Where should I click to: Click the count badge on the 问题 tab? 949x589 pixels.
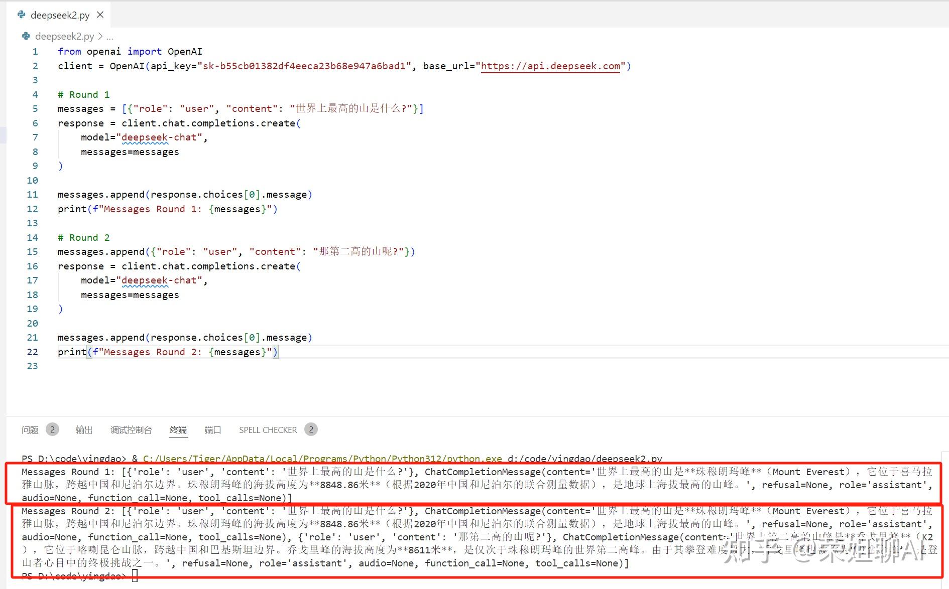[53, 429]
